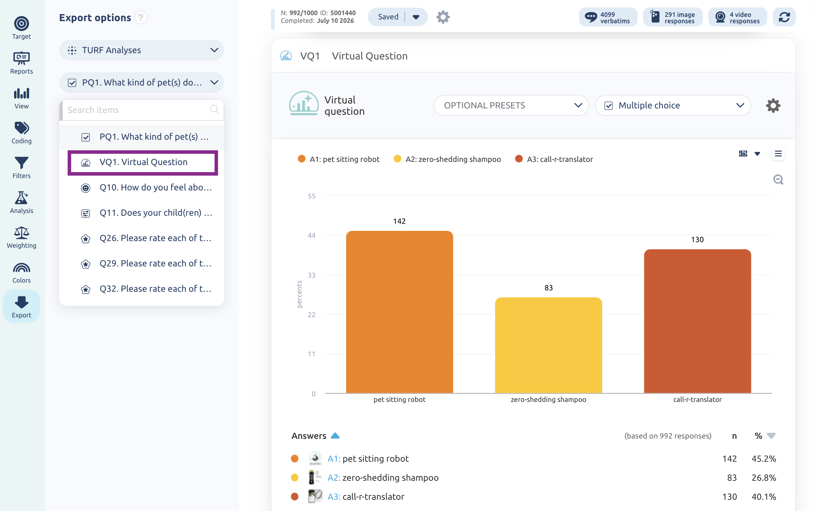Click the refresh button in top bar
This screenshot has width=825, height=511.
[784, 17]
